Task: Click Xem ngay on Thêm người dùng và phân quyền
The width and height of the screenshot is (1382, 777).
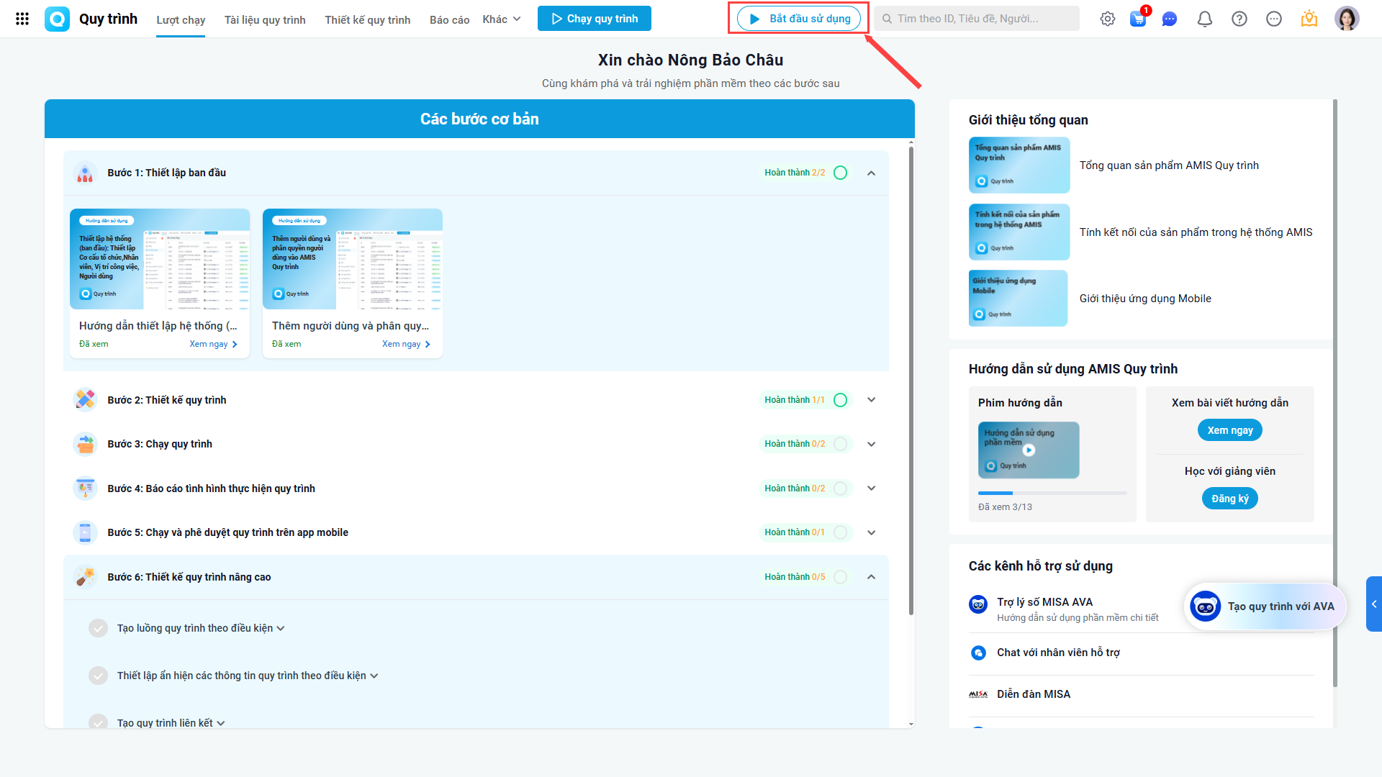Action: pos(407,344)
